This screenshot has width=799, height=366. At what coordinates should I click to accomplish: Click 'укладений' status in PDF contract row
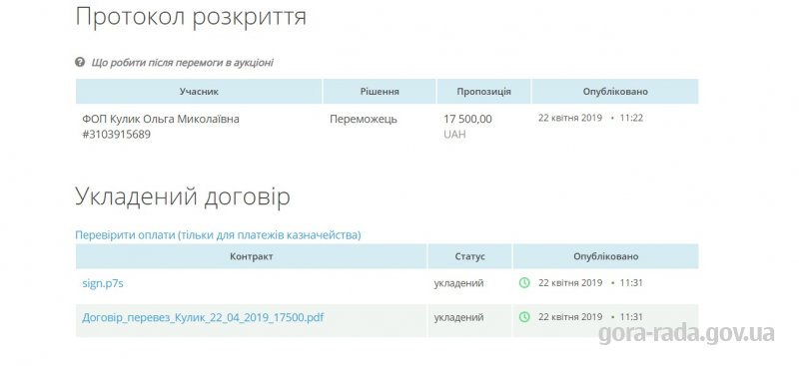point(458,317)
